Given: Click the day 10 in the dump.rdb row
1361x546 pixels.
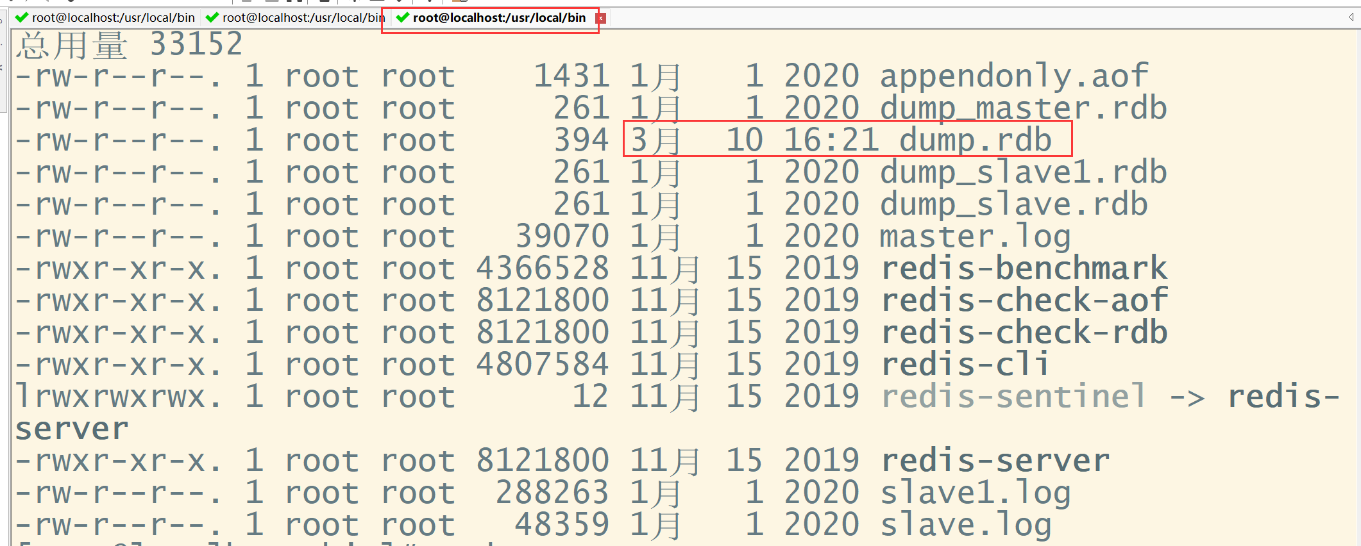Looking at the screenshot, I should pos(745,140).
